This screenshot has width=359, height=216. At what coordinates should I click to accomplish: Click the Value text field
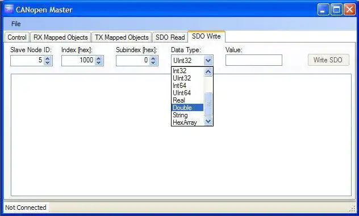tap(254, 60)
